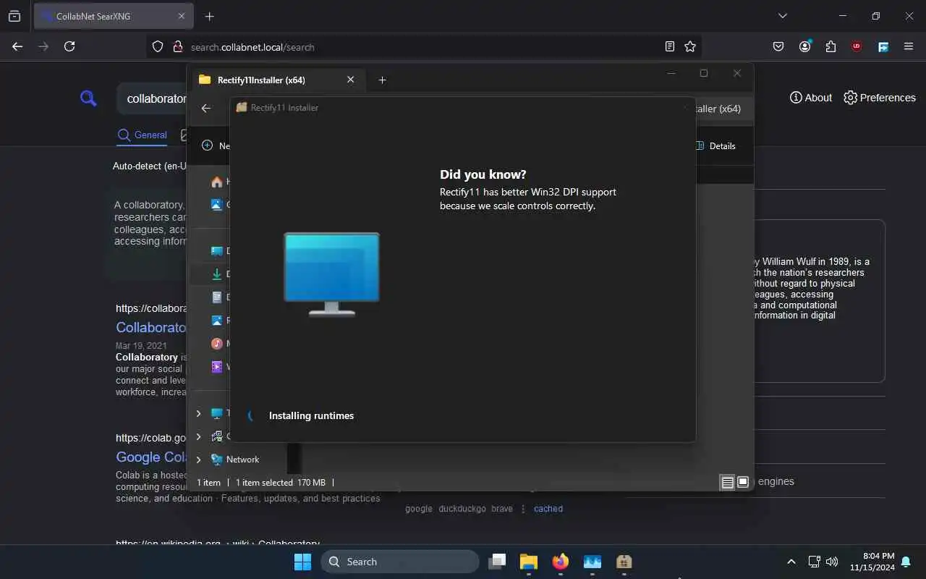Open the Google Colab search result
This screenshot has width=926, height=579.
point(152,457)
